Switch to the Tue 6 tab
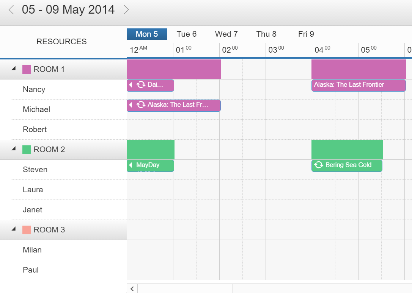The image size is (412, 293). point(186,34)
